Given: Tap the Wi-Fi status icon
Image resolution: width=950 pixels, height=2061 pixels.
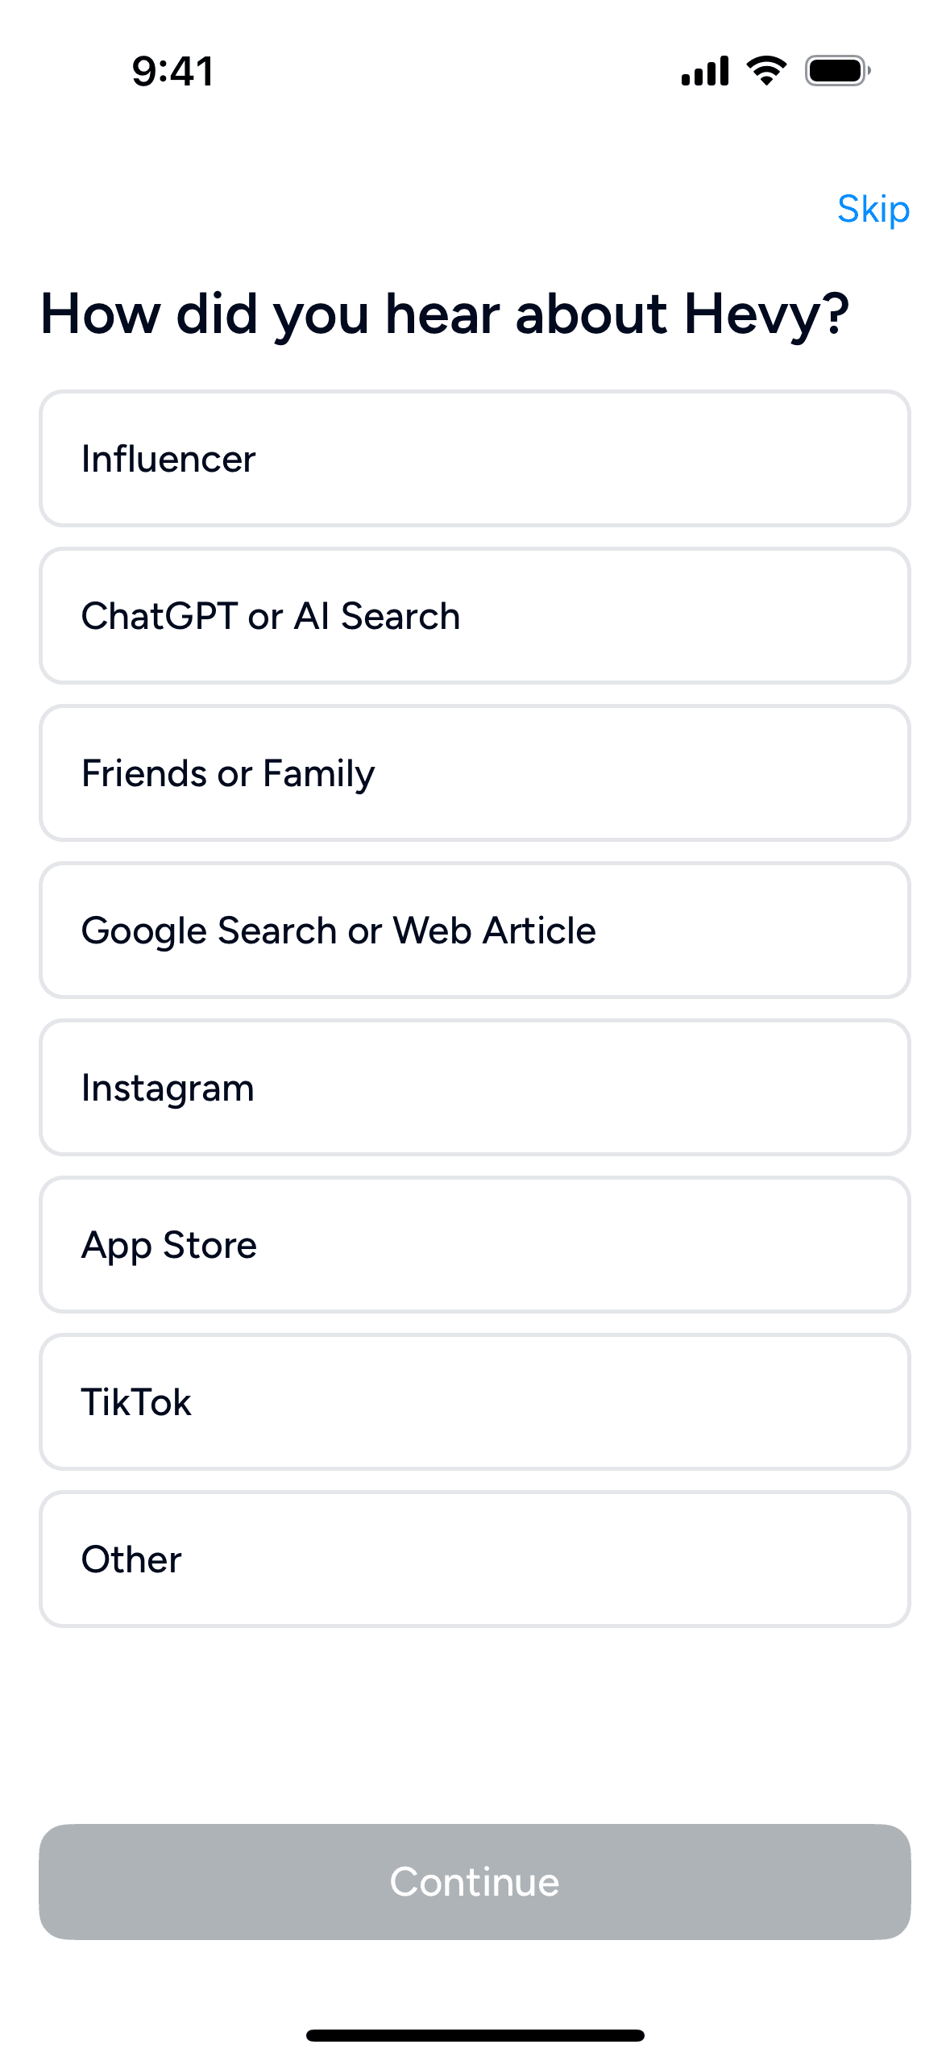Looking at the screenshot, I should (x=766, y=71).
